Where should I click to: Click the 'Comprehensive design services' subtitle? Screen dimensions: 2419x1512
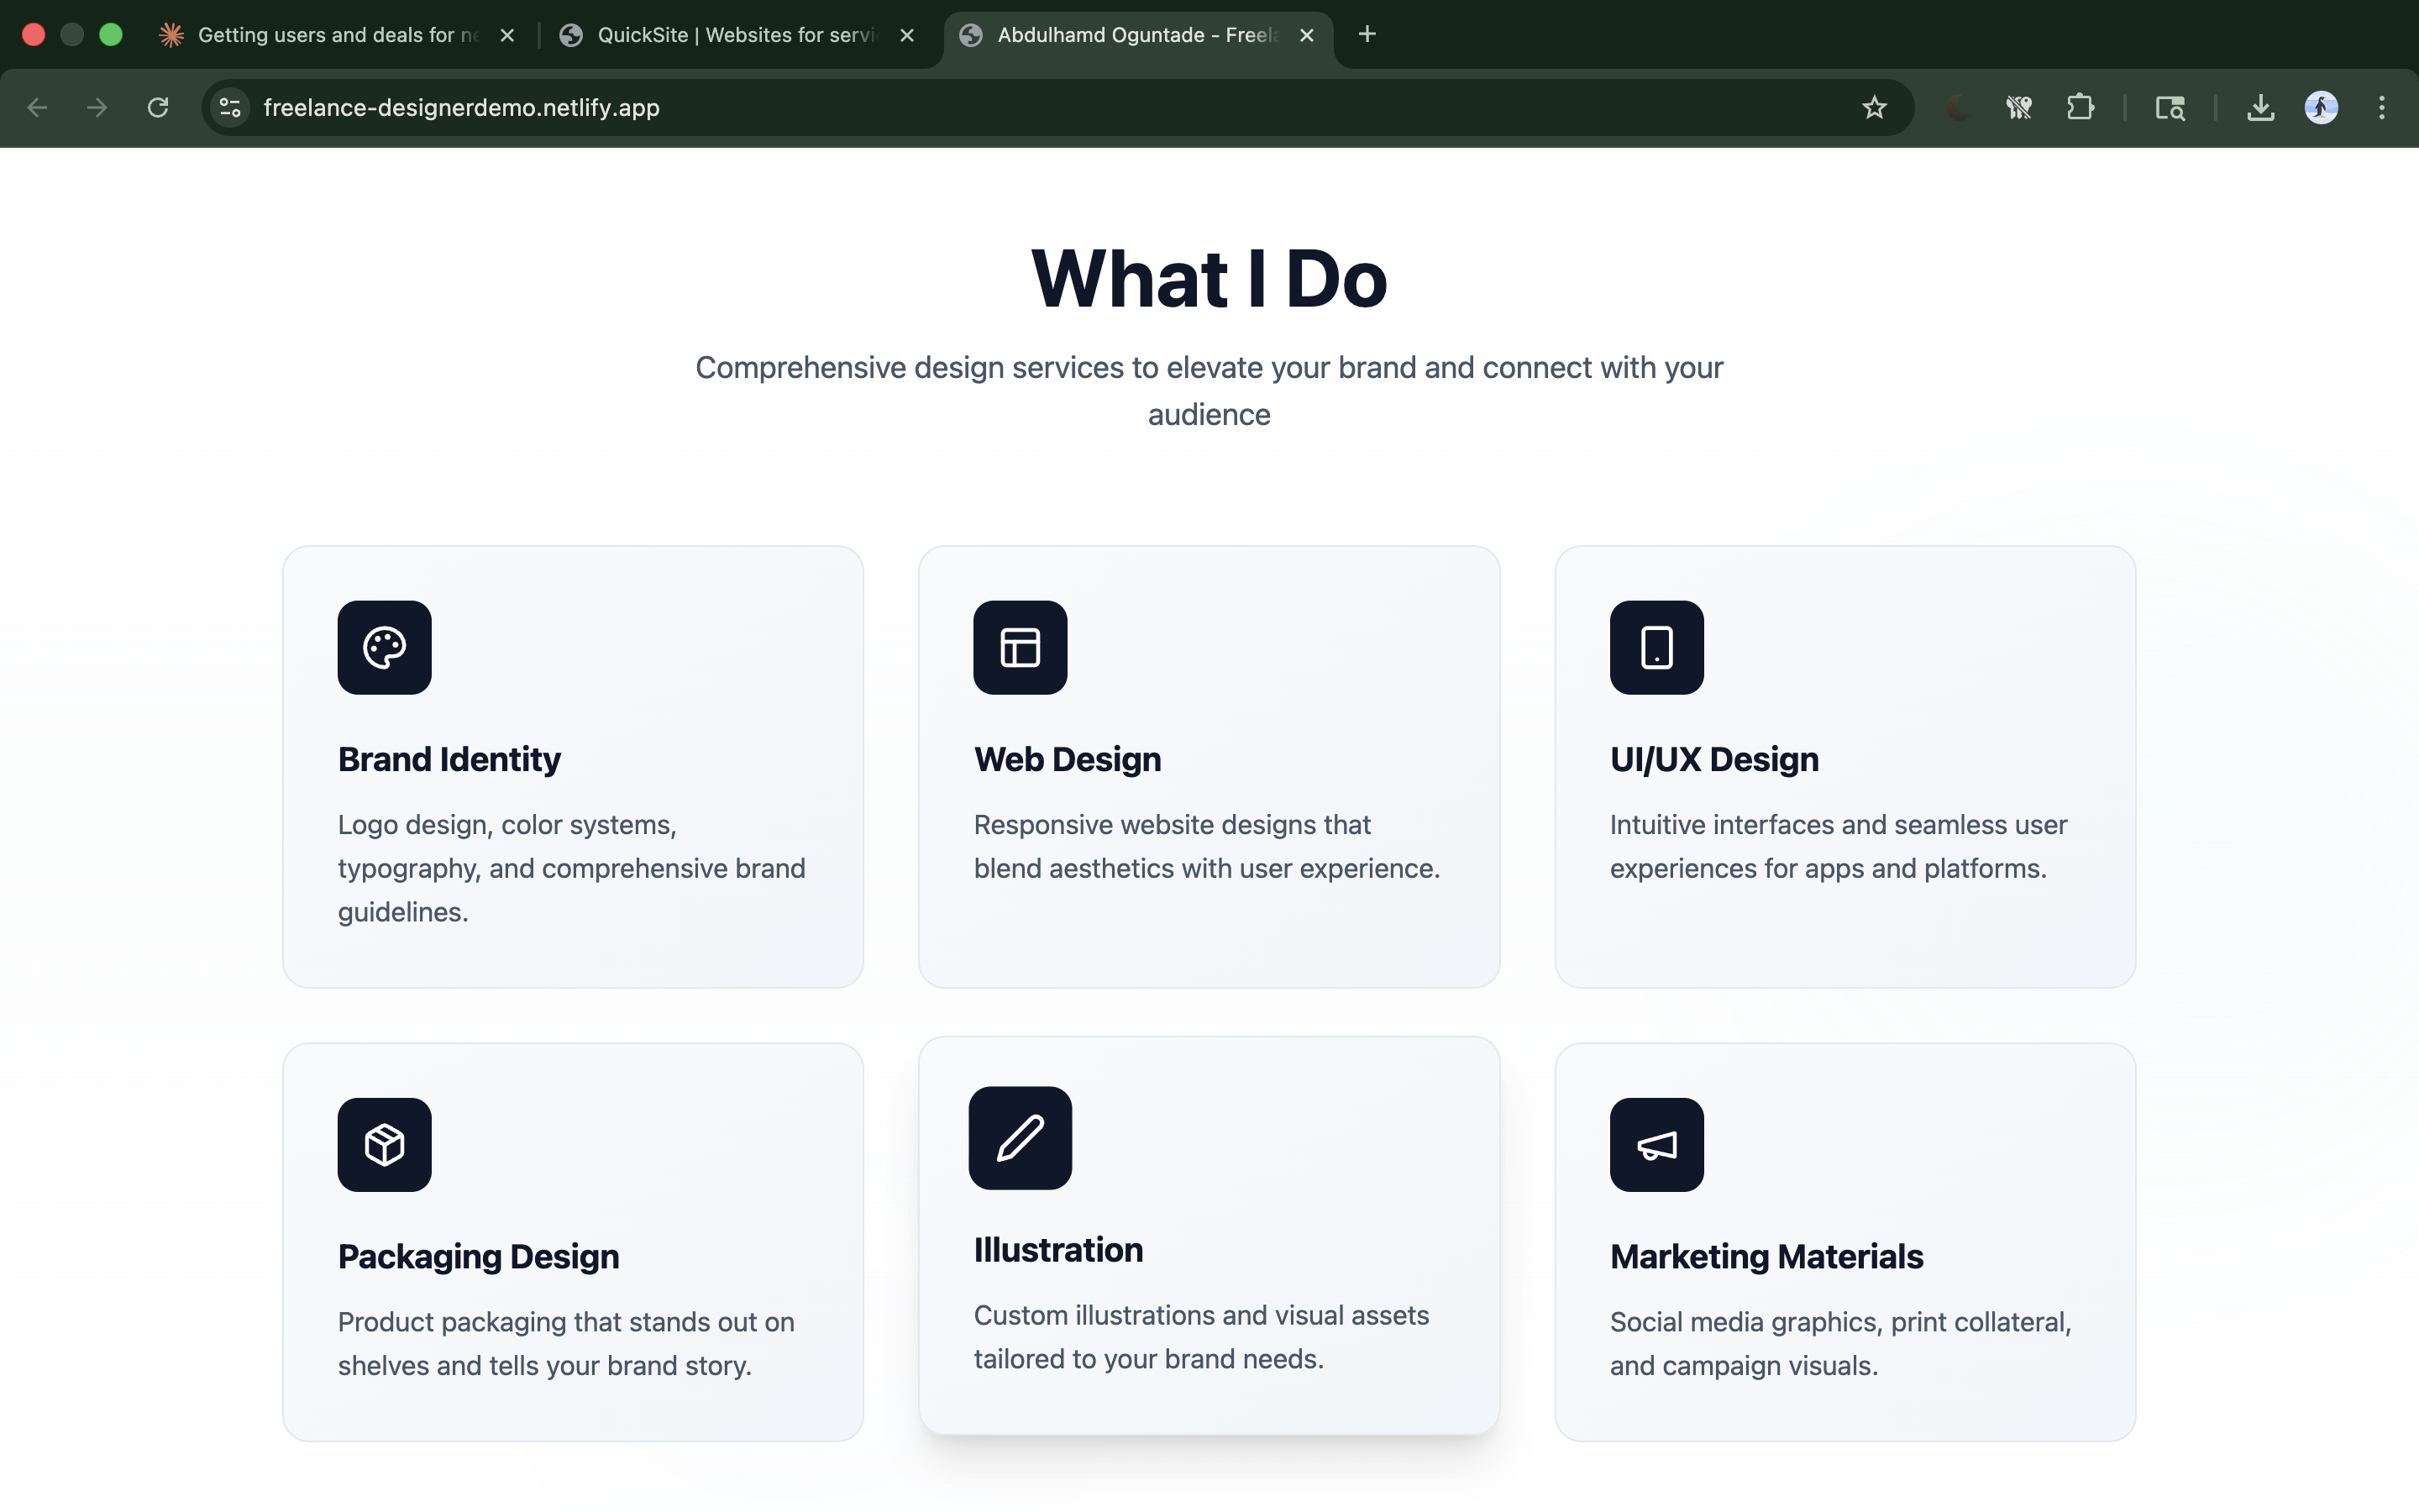[1209, 391]
